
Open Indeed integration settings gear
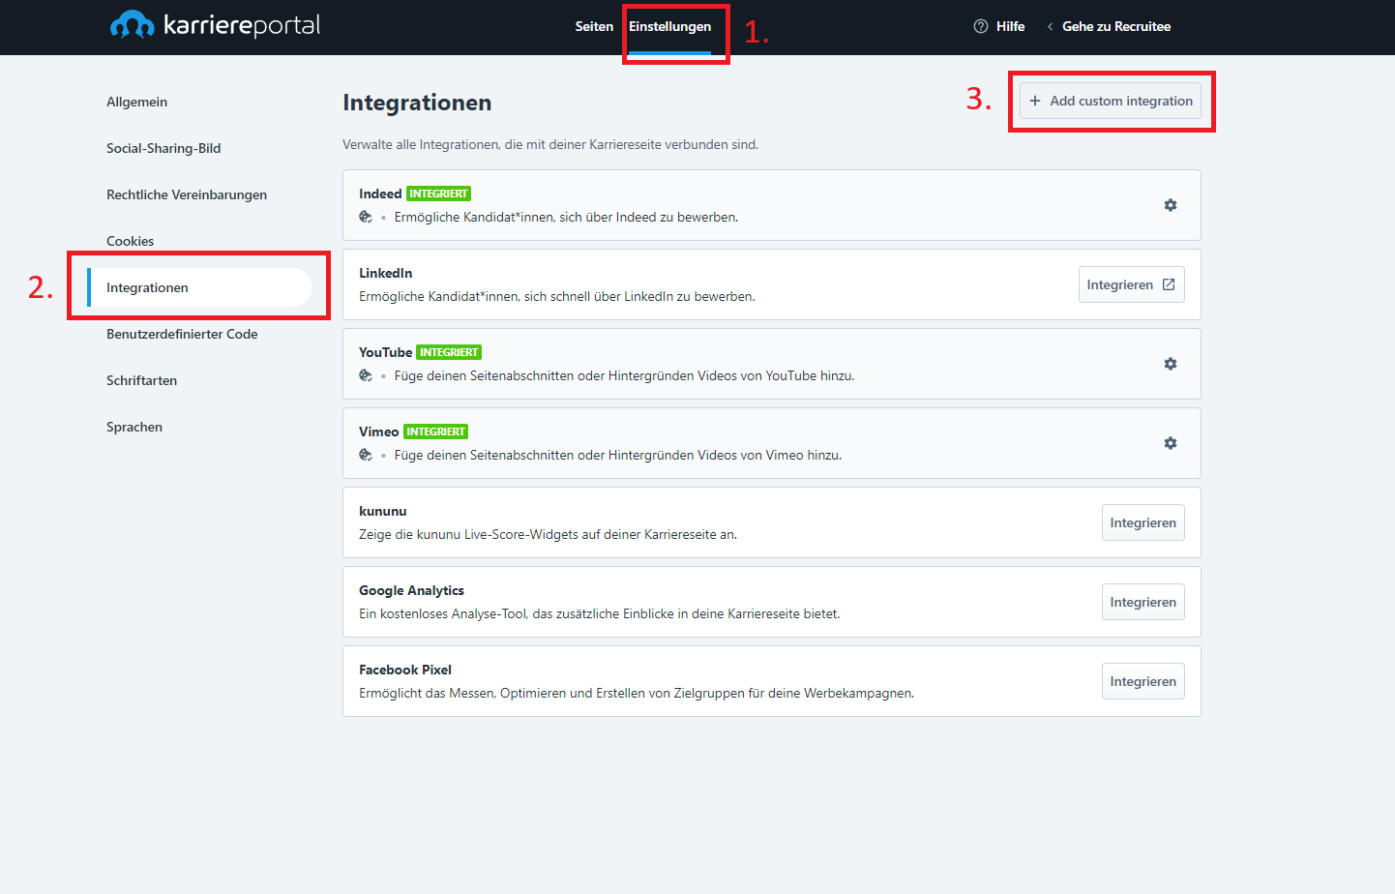point(1170,205)
